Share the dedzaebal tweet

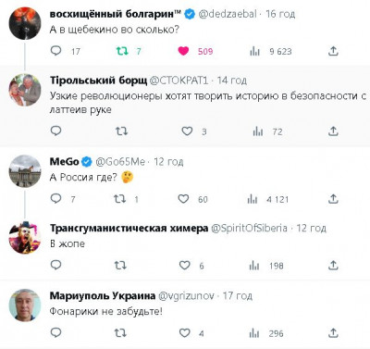click(333, 51)
